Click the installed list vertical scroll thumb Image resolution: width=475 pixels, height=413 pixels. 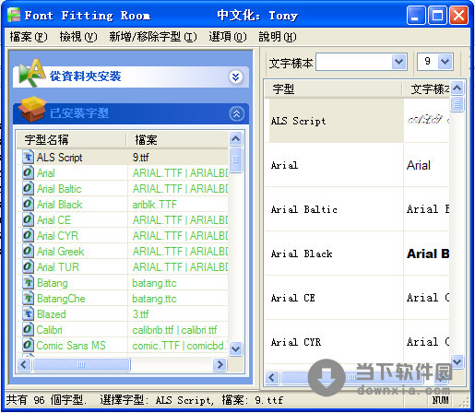click(236, 159)
